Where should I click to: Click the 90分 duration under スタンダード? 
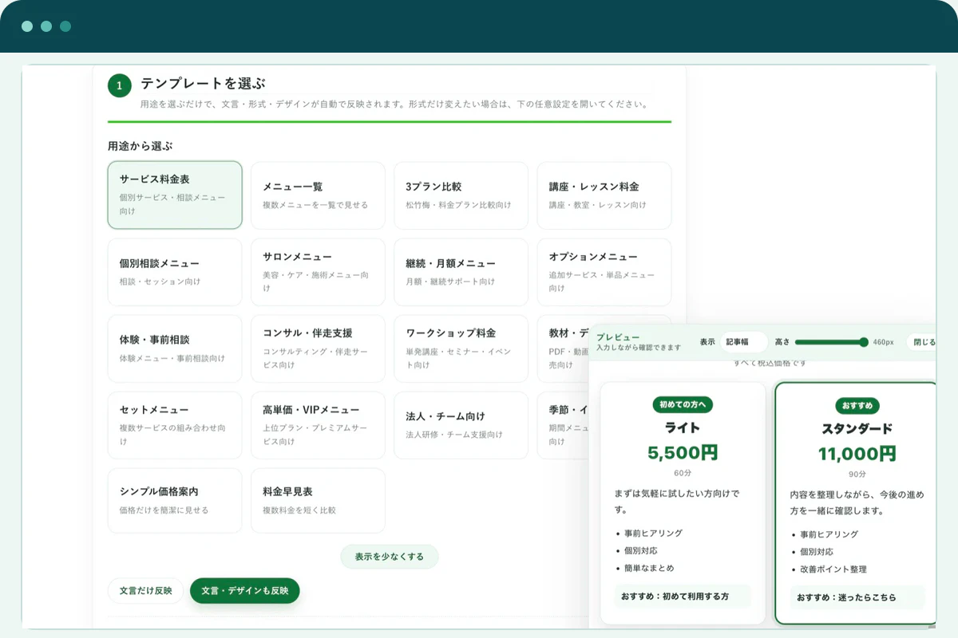pos(857,474)
